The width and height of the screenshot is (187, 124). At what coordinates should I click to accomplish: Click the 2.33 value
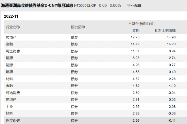pos(136,113)
